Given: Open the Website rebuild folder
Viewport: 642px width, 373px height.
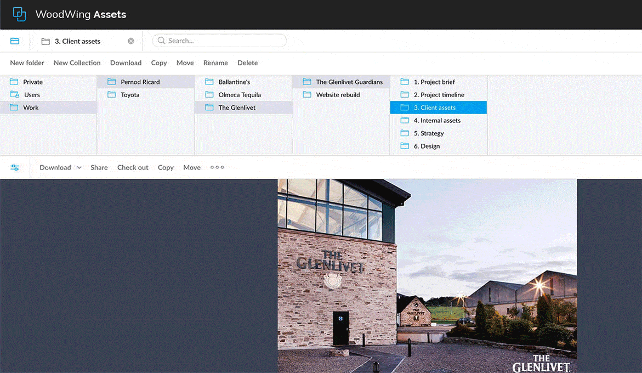Looking at the screenshot, I should (x=338, y=95).
